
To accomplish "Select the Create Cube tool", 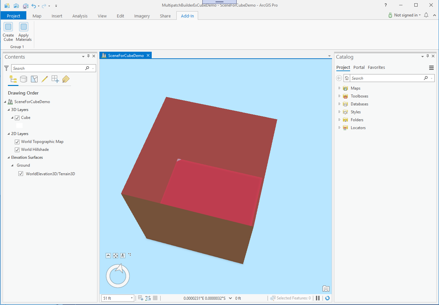I will coord(8,31).
